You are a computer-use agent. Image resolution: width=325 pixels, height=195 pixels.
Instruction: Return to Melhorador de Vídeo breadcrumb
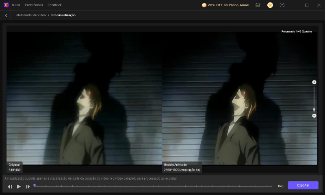click(x=31, y=15)
